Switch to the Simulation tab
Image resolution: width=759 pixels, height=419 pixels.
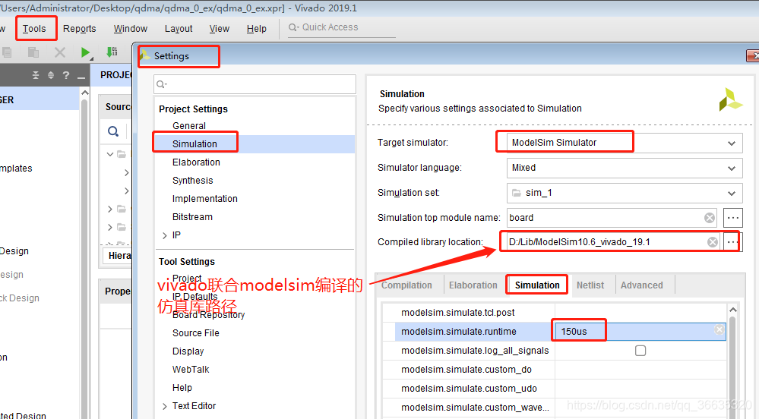pyautogui.click(x=537, y=285)
